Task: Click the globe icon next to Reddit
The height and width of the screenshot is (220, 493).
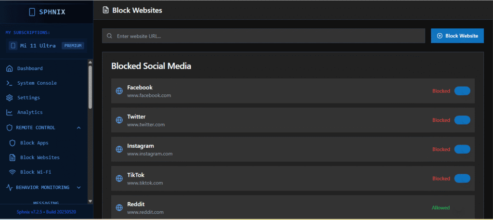Action: pos(119,208)
